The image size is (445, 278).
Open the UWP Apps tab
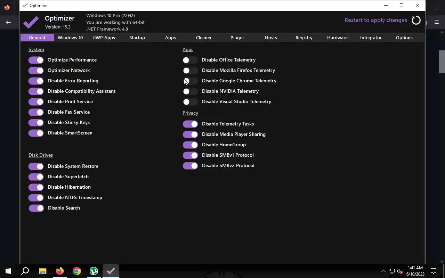(x=104, y=38)
